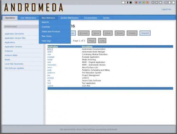This screenshot has width=177, height=134.
Task: Open the Nodes sidebar link
Action: pos(7,60)
